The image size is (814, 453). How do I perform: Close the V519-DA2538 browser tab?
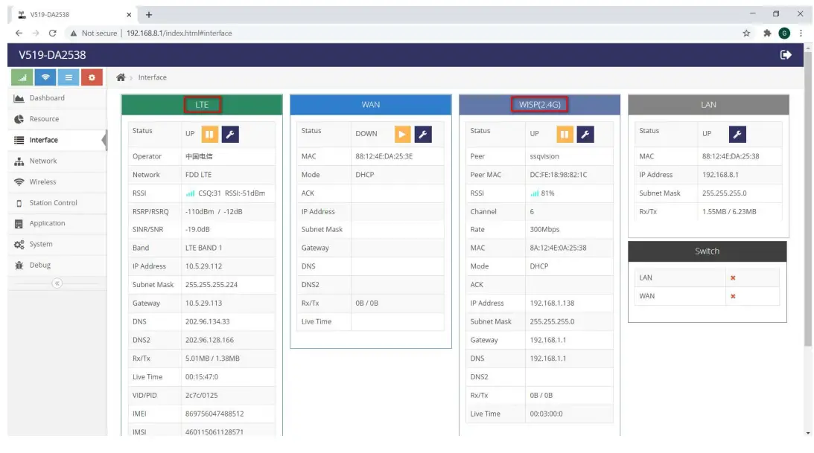pyautogui.click(x=129, y=15)
